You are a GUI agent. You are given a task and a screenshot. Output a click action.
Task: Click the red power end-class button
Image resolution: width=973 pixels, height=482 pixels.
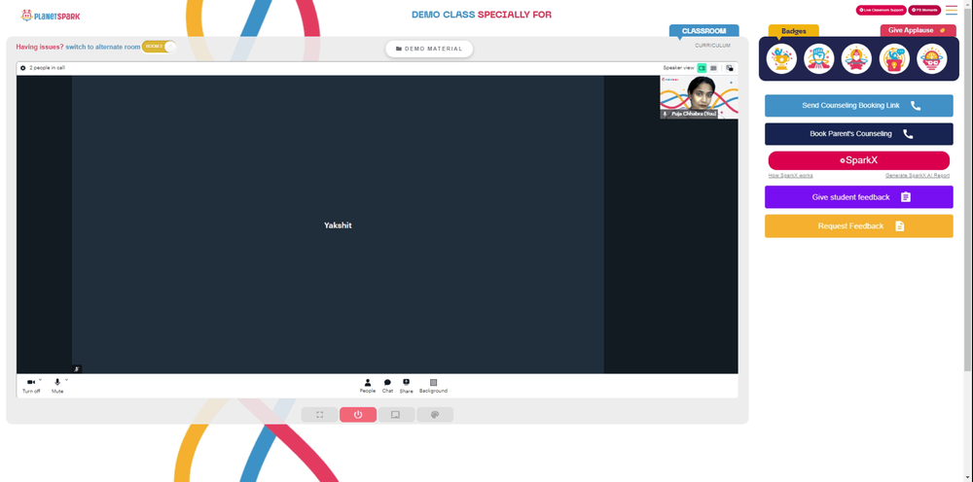click(x=358, y=415)
